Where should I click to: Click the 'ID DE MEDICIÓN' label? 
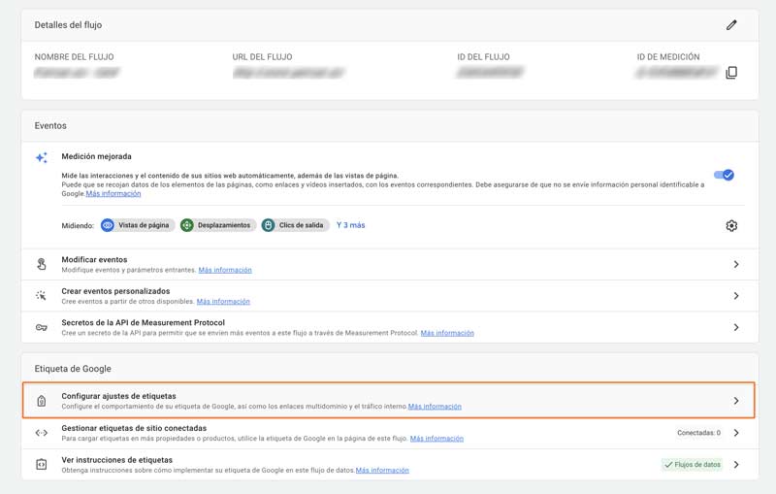tap(668, 57)
